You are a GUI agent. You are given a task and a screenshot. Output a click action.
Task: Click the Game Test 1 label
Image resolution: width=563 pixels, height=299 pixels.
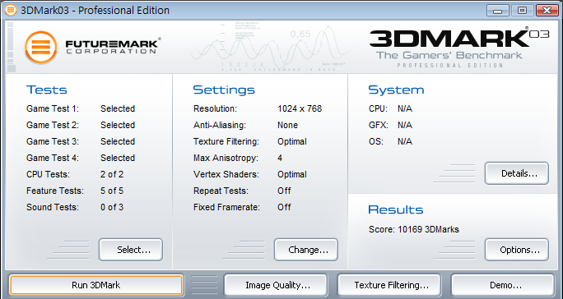(53, 108)
